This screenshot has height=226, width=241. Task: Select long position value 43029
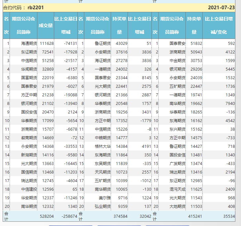tap(122, 44)
